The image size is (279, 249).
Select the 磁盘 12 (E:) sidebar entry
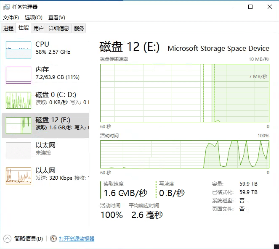[x=45, y=126]
